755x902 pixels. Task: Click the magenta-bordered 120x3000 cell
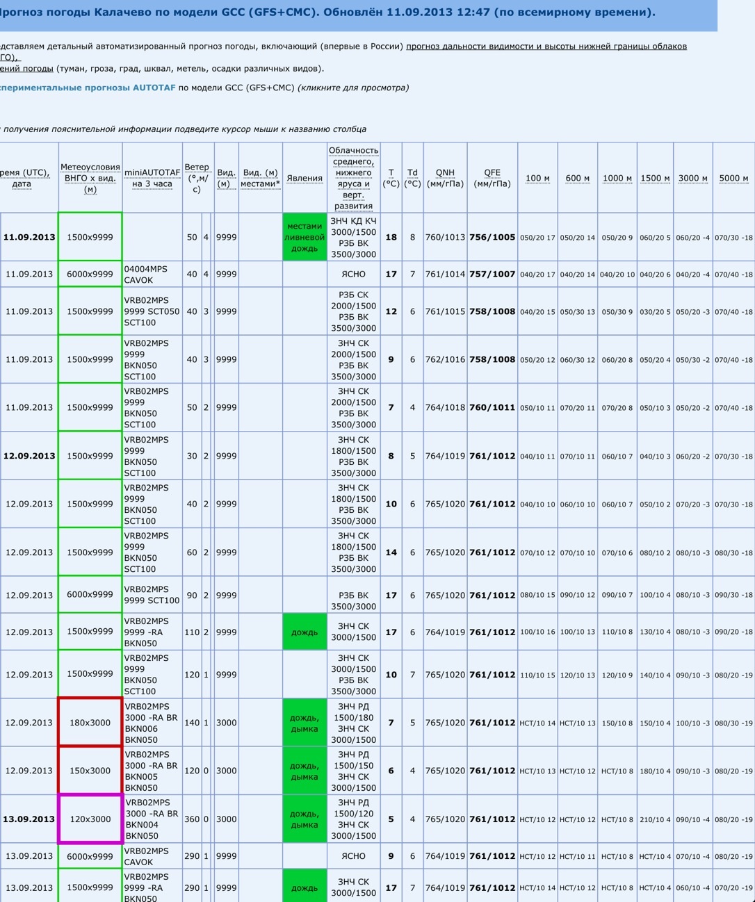90,819
